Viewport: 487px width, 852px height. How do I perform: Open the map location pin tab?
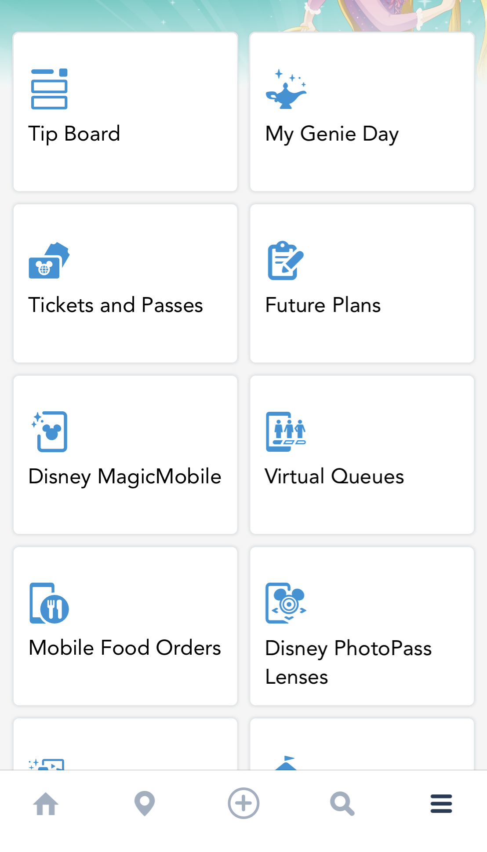click(x=145, y=804)
